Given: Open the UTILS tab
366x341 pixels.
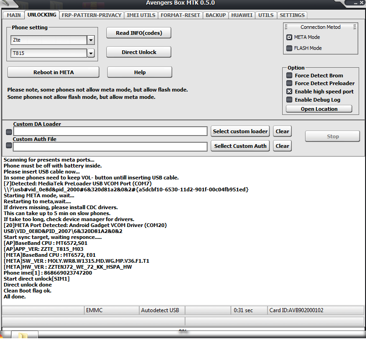Looking at the screenshot, I should click(x=266, y=15).
